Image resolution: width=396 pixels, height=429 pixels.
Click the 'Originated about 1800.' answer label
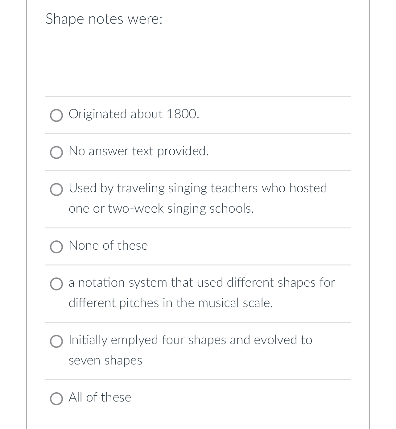tap(134, 114)
